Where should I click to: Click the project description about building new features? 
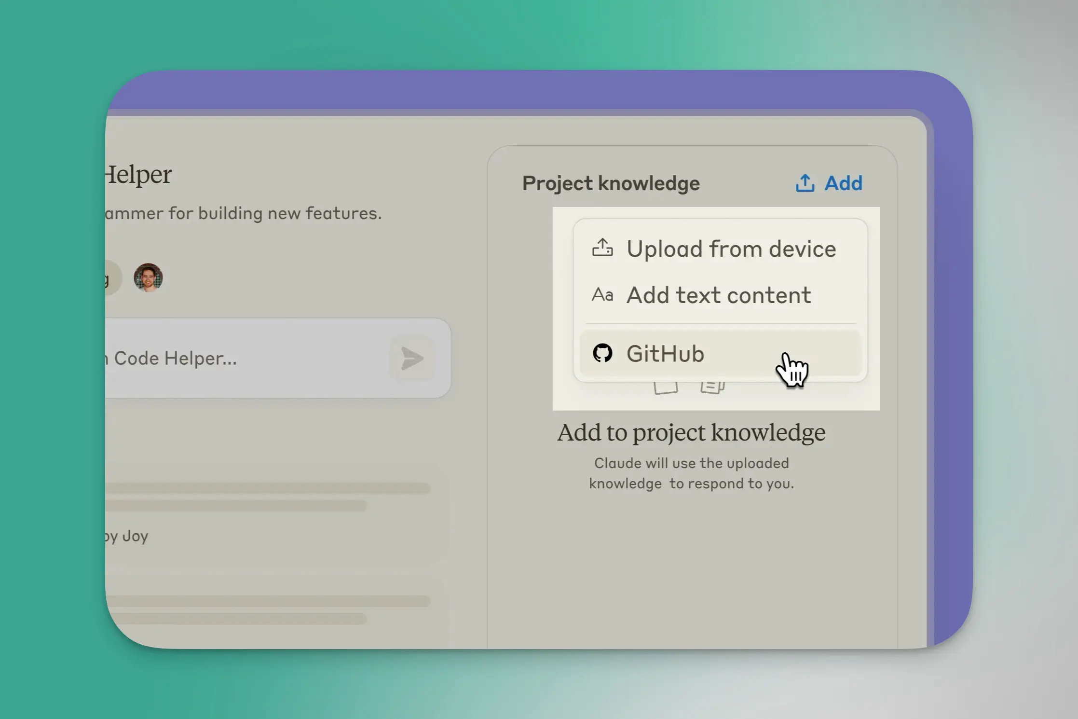pyautogui.click(x=244, y=213)
